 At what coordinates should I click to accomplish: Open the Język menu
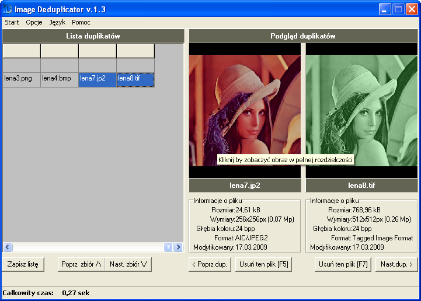(x=57, y=22)
